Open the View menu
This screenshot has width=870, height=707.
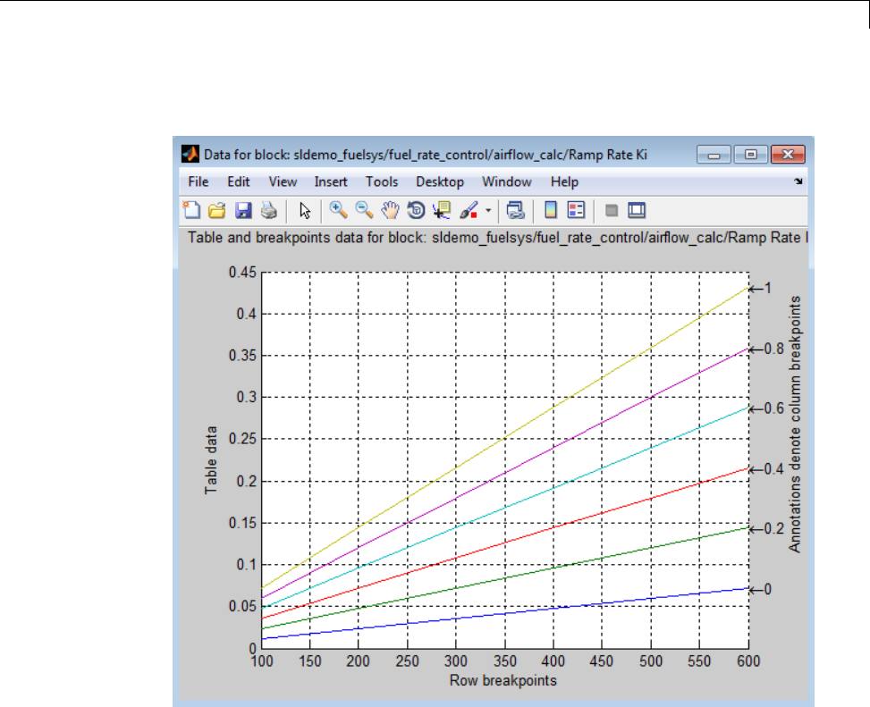tap(283, 181)
